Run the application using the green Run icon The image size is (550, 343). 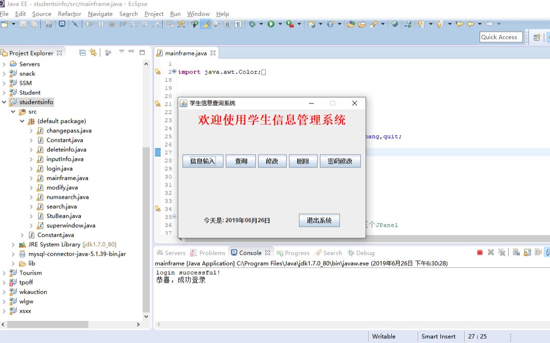click(270, 23)
